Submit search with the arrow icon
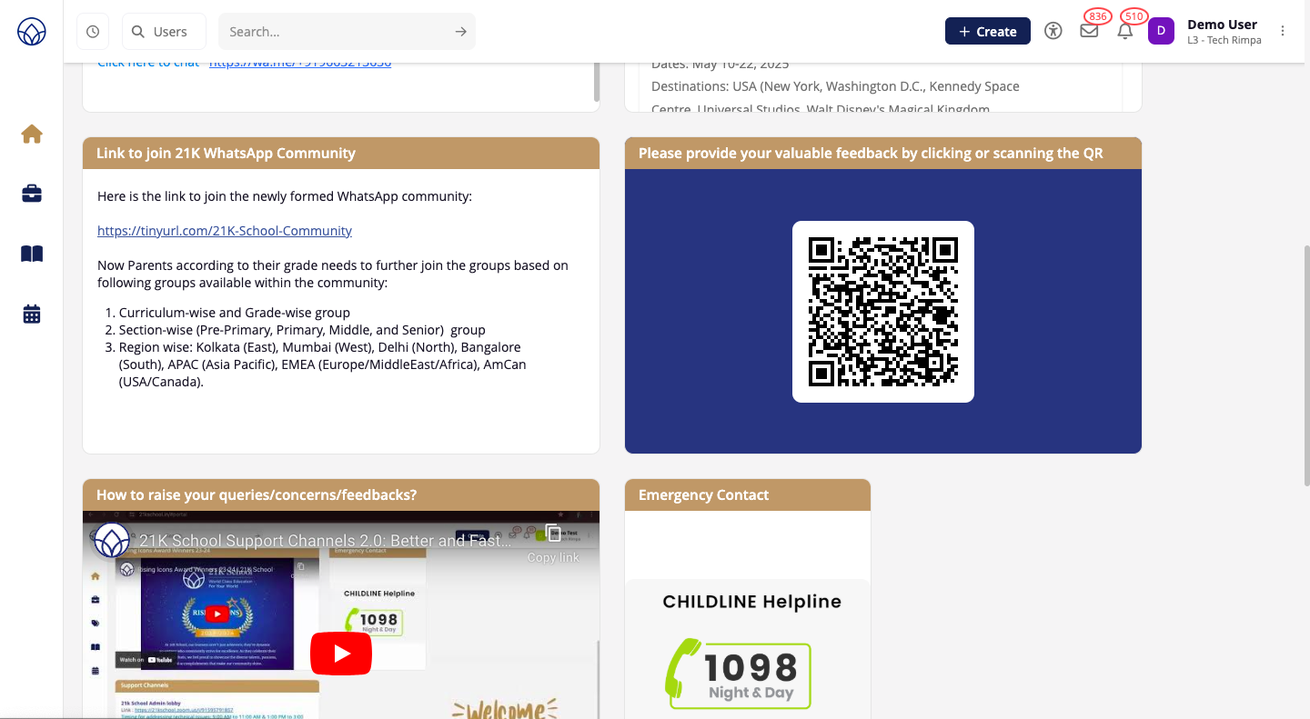Viewport: 1310px width, 719px height. [x=461, y=32]
